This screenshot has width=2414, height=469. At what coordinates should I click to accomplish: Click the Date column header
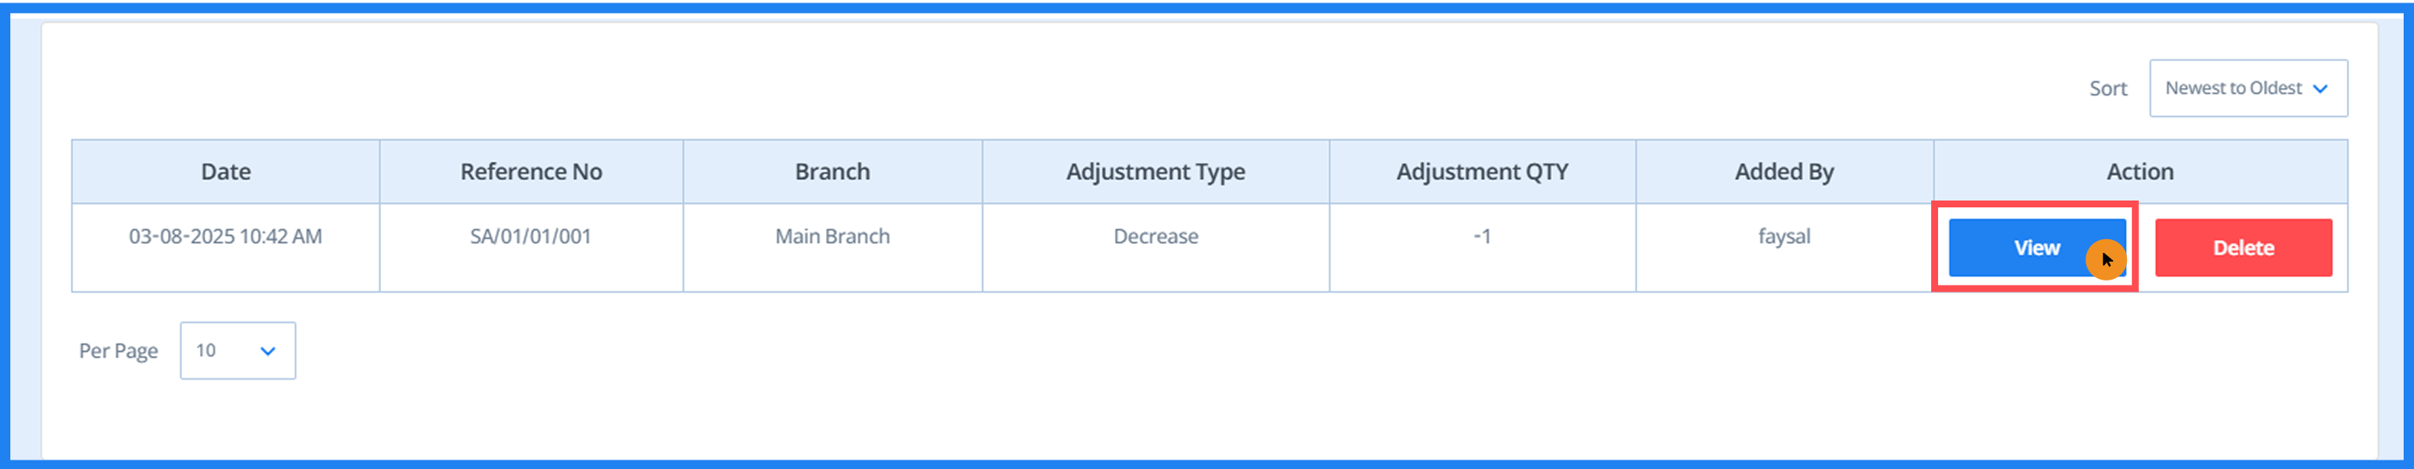[226, 172]
